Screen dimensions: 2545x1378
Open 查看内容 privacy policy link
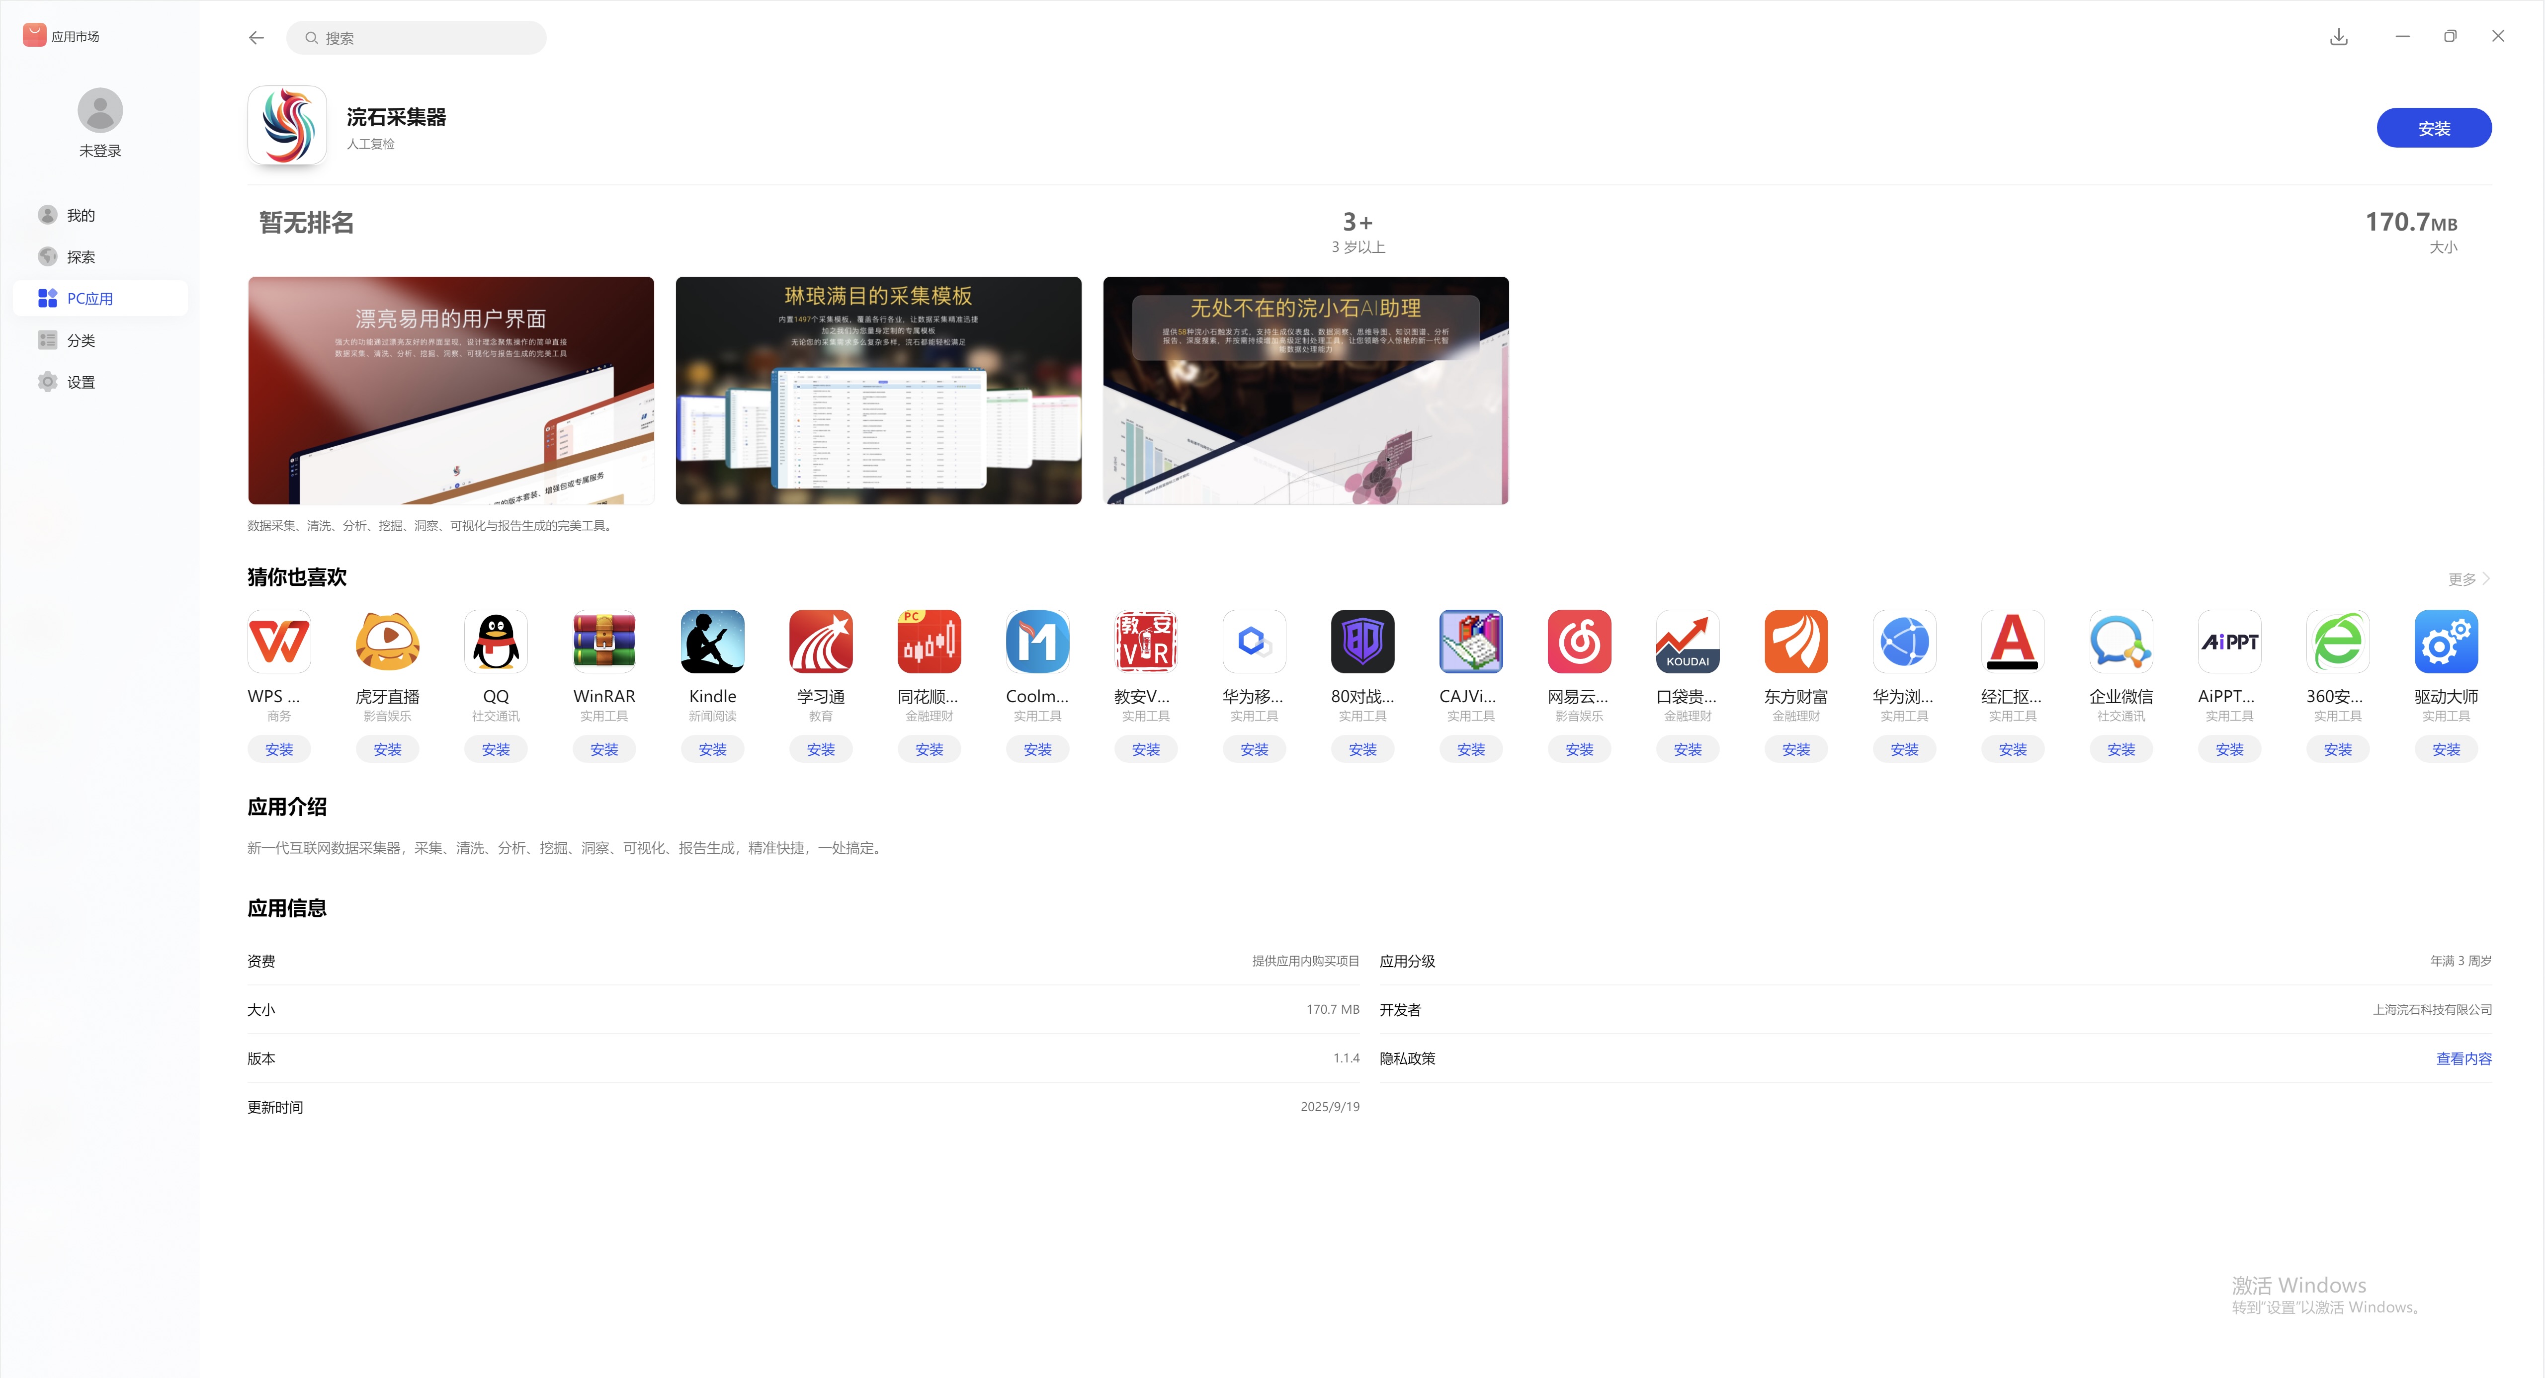pos(2463,1058)
